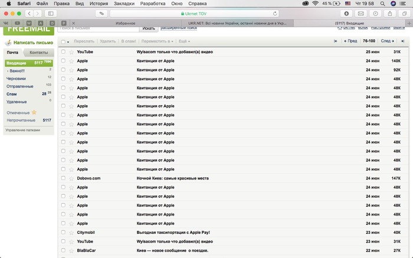Tick checkbox for Dobovo.com email
Screen dimensions: 413x258
63,178
